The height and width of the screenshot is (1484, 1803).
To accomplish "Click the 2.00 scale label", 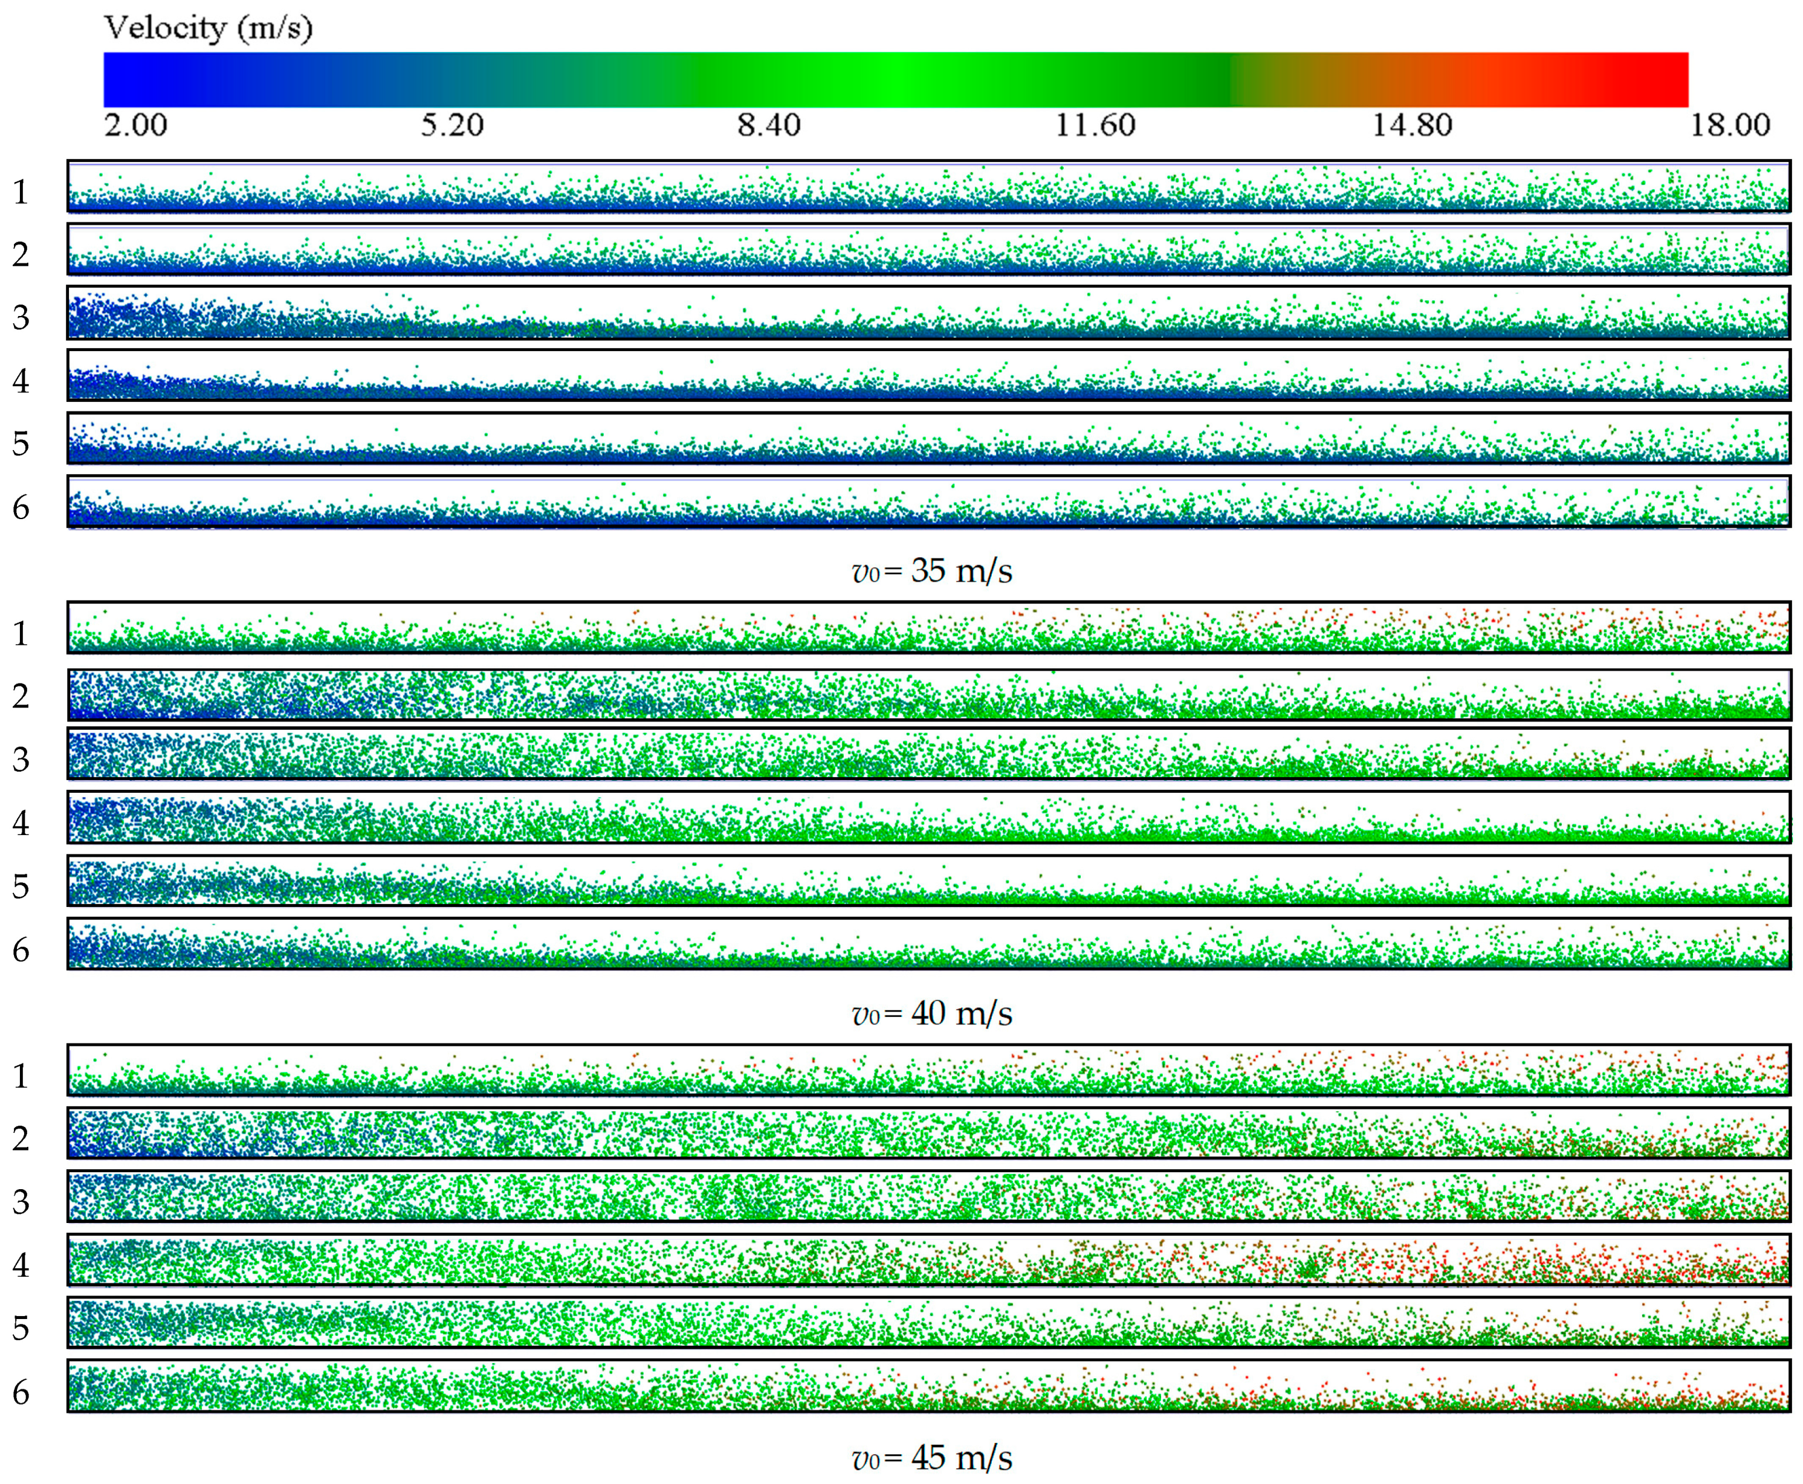I will [135, 126].
